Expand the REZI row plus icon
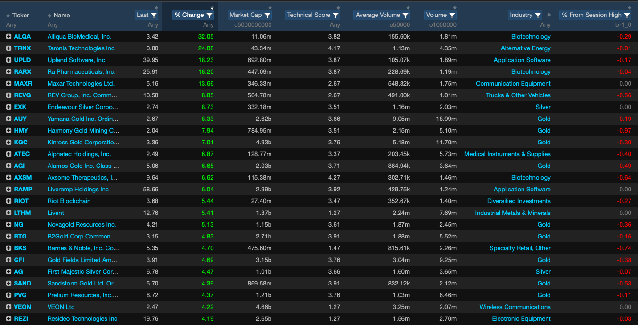Screen dimensions: 638x325 8,319
